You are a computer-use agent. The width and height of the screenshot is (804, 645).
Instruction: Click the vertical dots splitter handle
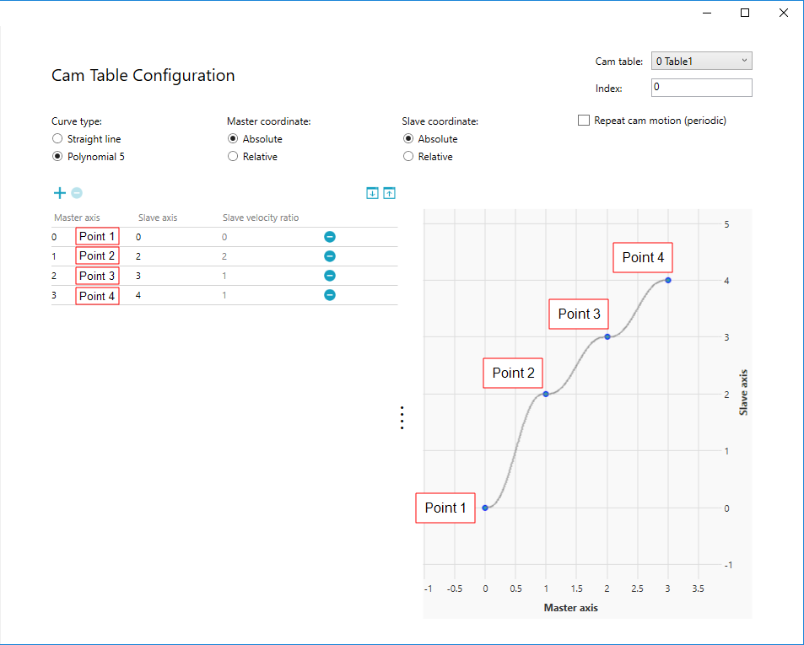click(402, 418)
